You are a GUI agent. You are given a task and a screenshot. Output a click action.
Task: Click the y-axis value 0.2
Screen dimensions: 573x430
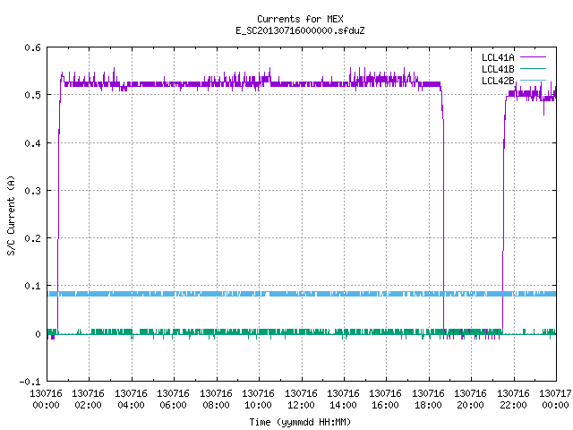32,238
